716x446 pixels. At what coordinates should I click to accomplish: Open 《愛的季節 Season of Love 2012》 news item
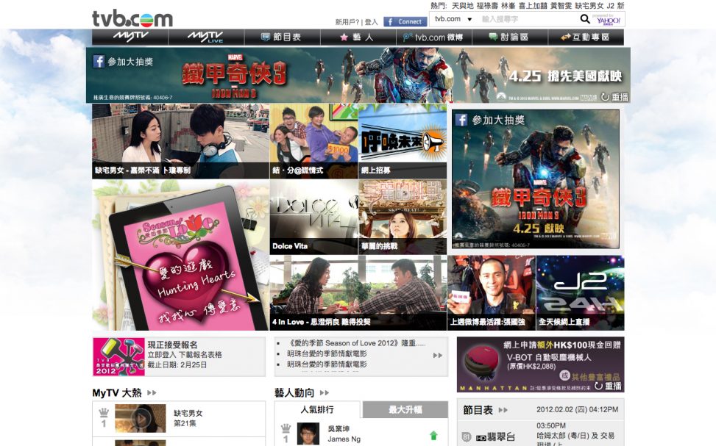(356, 343)
